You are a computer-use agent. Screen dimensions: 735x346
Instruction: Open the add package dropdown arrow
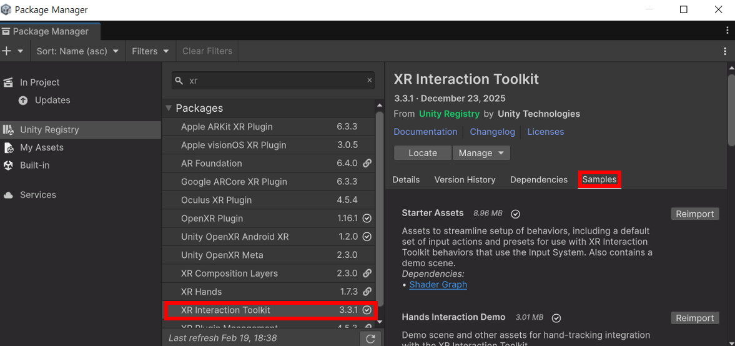(20, 51)
